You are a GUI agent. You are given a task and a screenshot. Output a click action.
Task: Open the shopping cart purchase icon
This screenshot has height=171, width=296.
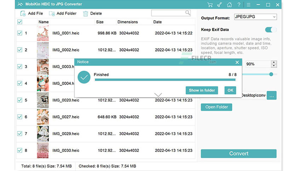(x=210, y=5)
